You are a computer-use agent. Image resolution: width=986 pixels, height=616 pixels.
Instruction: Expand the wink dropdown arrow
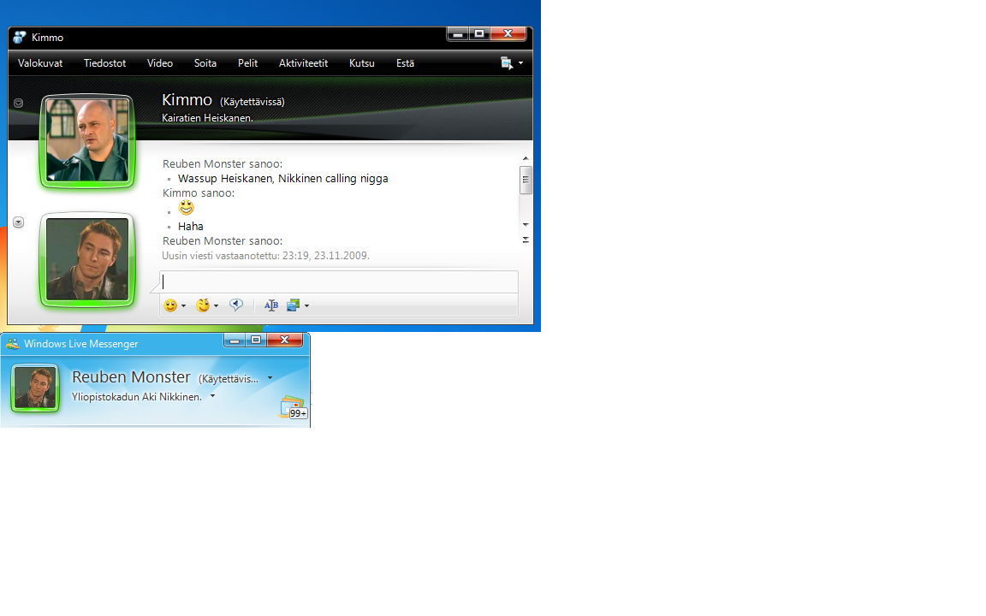216,306
